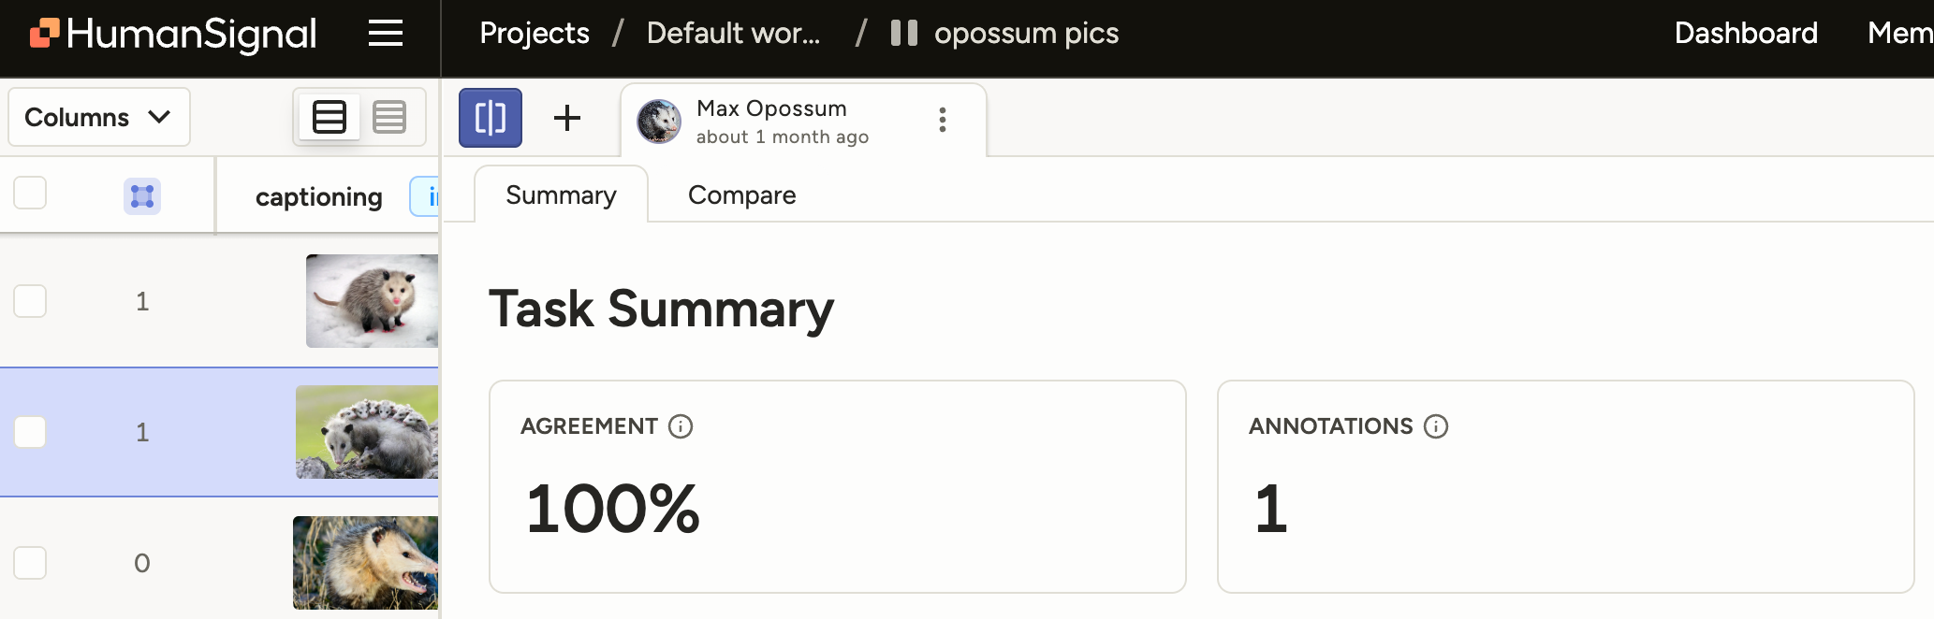
Task: Click the annotations count column icon
Action: pos(142,196)
